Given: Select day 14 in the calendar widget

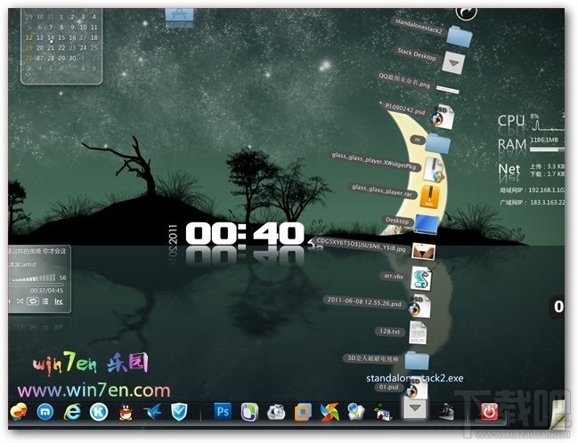Looking at the screenshot, I should pos(51,37).
